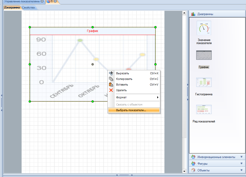Pick the Гистограмма bar chart icon
This screenshot has height=177, width=246.
204,82
